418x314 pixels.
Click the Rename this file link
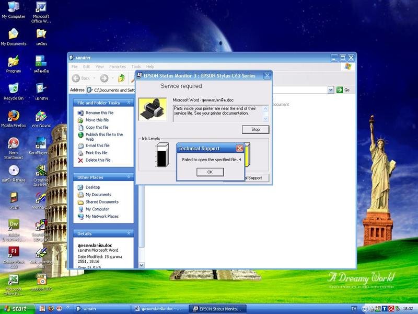[99, 113]
